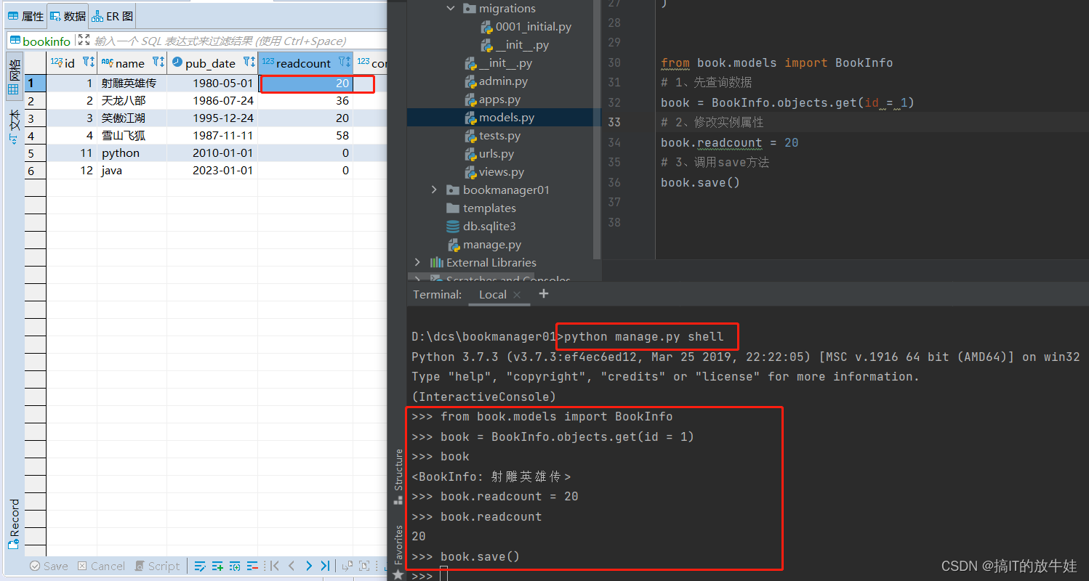Click the delete current row icon
Screen dimensions: 1089x581
point(252,566)
